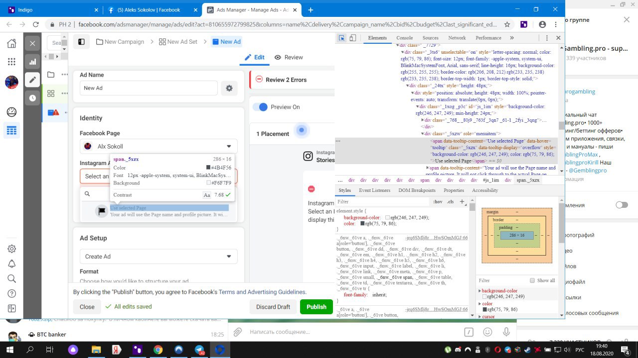Click the account profile avatar in left rail
Viewport: 638px width, 358px height.
tap(11, 82)
